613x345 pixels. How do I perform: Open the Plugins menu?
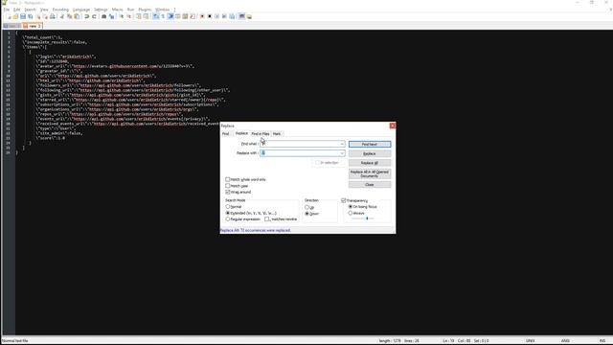[145, 10]
